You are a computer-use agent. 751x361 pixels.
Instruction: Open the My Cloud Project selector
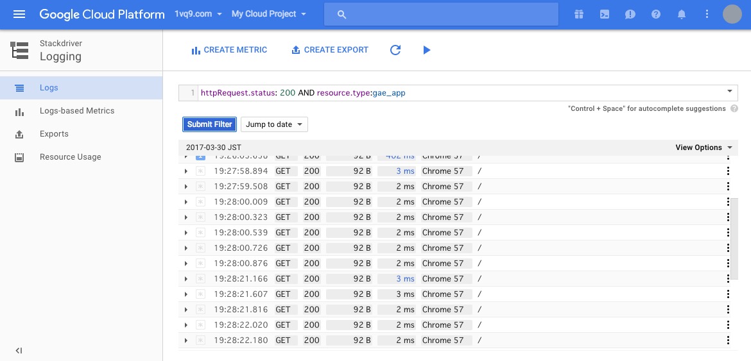(269, 14)
